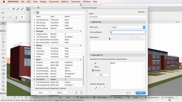
Task: Open the Options menu
Action: (65, 1)
